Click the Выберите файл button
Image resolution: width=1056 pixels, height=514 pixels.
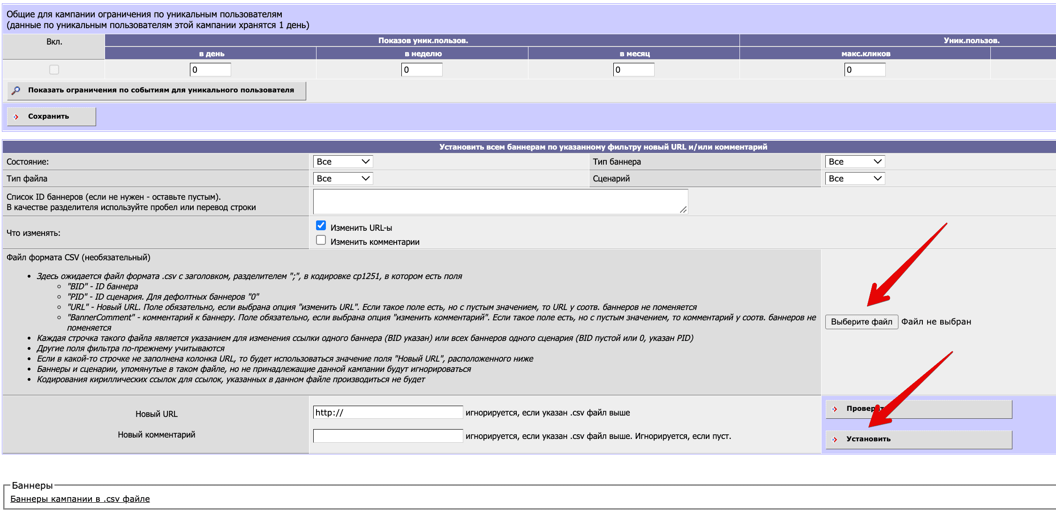click(861, 322)
